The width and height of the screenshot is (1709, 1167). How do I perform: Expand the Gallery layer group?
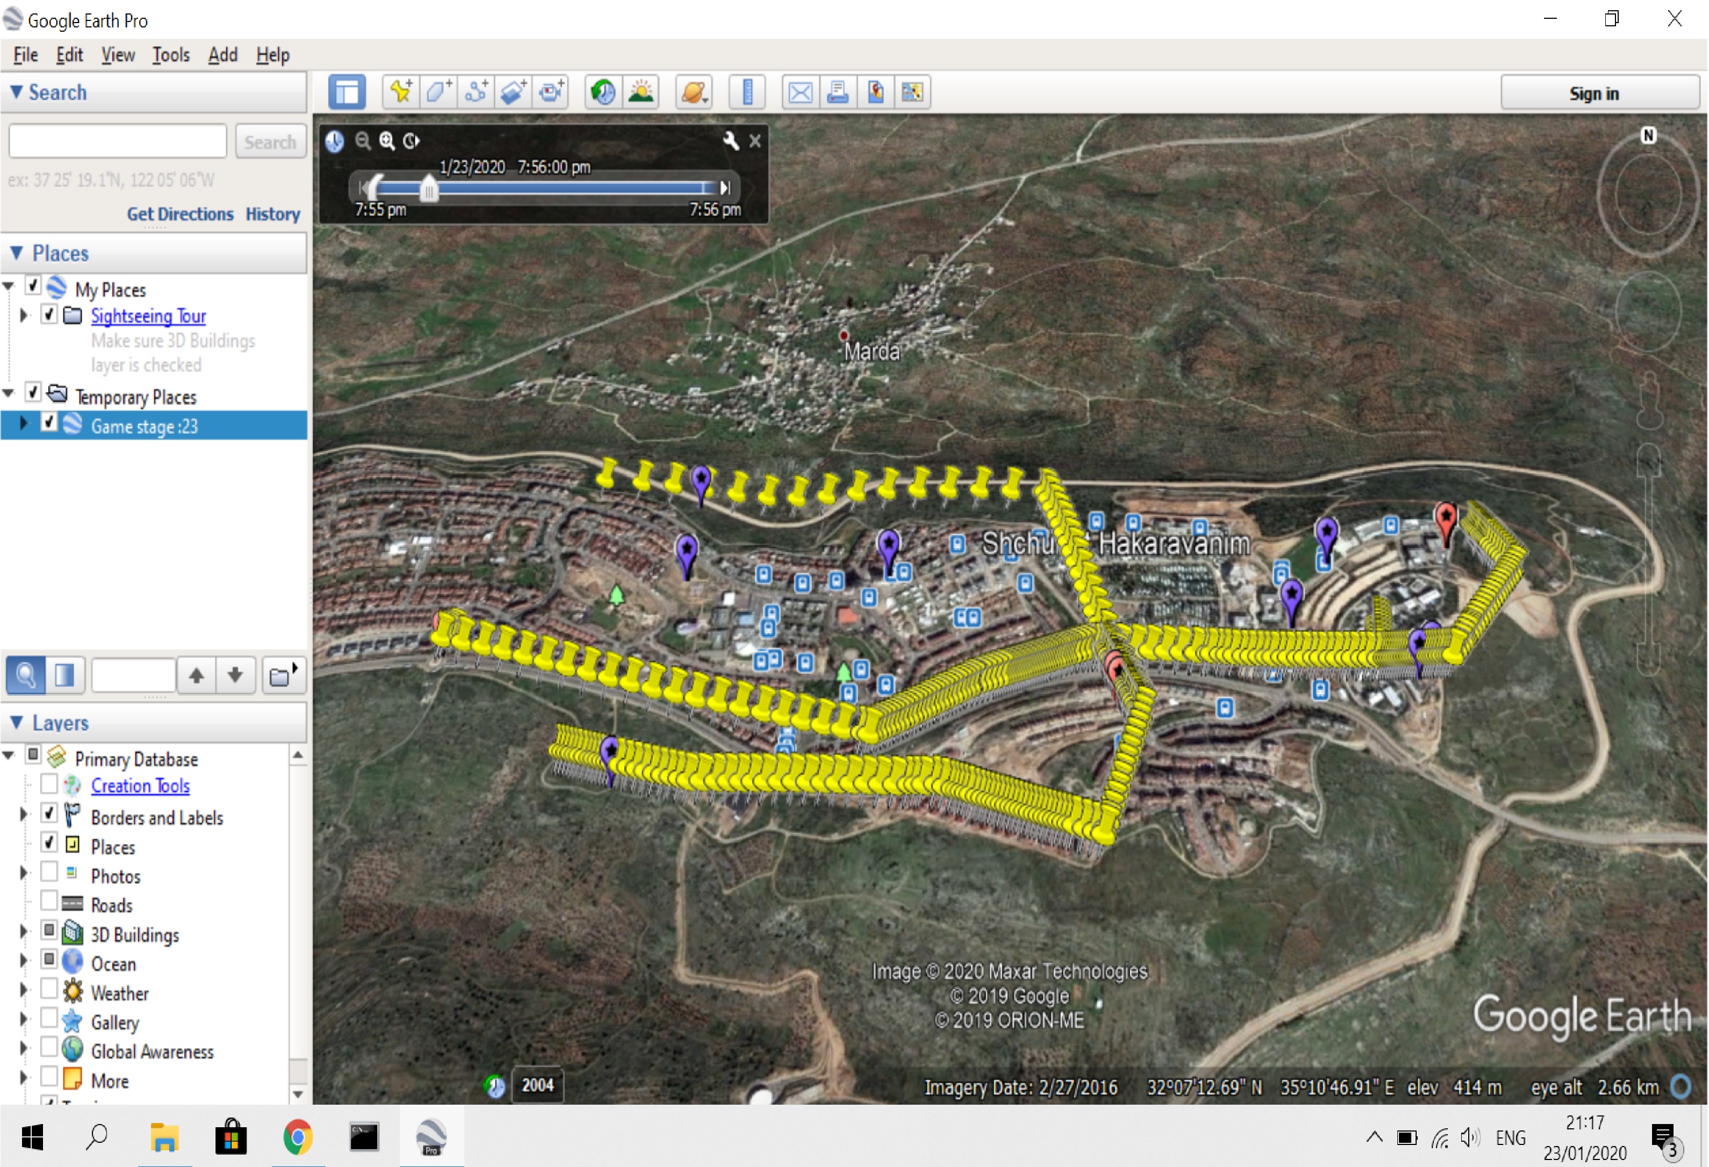coord(24,1019)
